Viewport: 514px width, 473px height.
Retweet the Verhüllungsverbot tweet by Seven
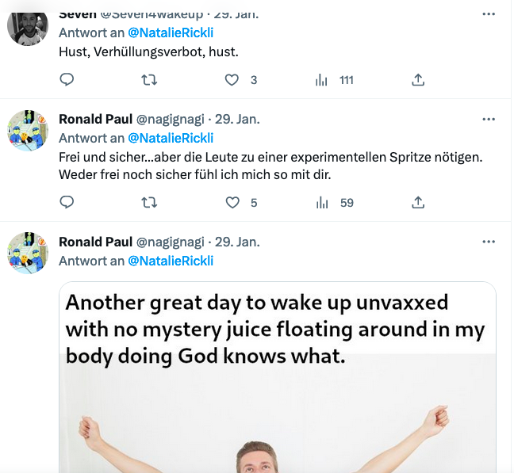click(x=149, y=80)
